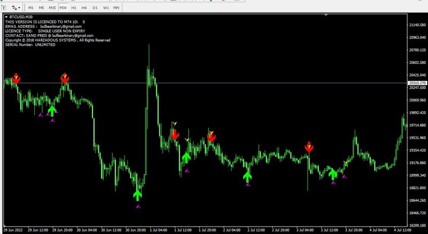Image resolution: width=428 pixels, height=234 pixels.
Task: Click the EMAIL ADDRESS overlay line
Action: pyautogui.click(x=43, y=27)
